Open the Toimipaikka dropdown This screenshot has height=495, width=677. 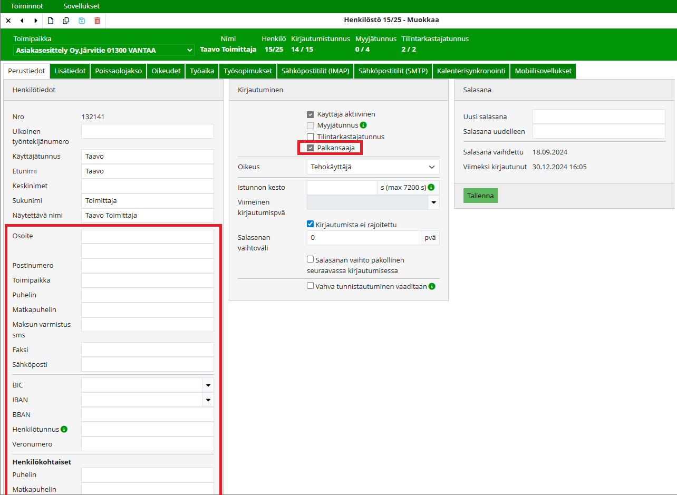(x=104, y=50)
